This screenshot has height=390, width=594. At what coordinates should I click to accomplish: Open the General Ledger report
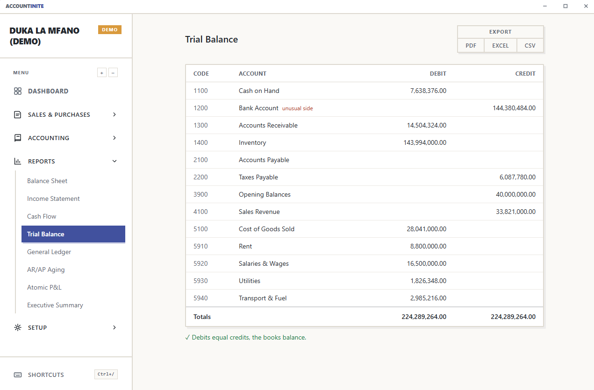click(x=49, y=252)
